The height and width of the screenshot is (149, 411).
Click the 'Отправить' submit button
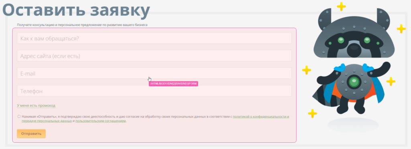(31, 133)
